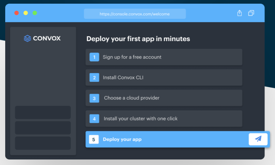This screenshot has height=165, width=275.
Task: Open Install your cluster with one click
Action: pyautogui.click(x=164, y=119)
